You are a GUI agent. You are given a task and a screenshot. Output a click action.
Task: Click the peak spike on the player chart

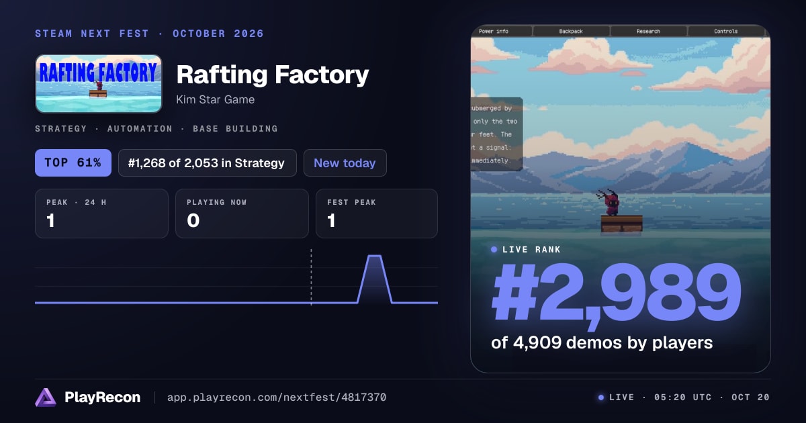tap(374, 278)
